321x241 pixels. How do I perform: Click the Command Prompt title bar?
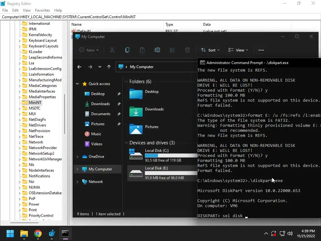click(259, 63)
